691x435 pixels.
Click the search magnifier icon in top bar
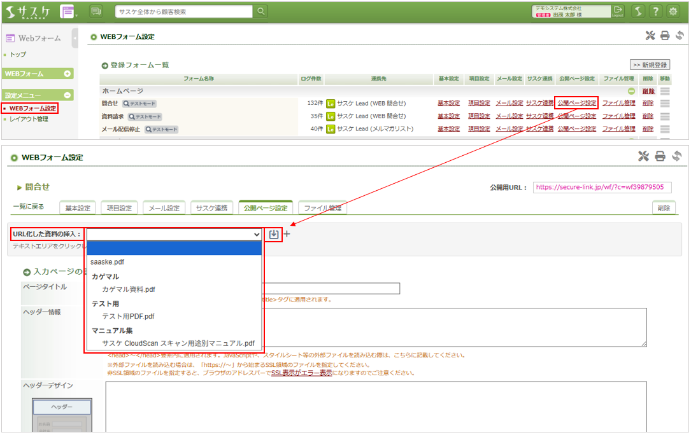pos(261,11)
